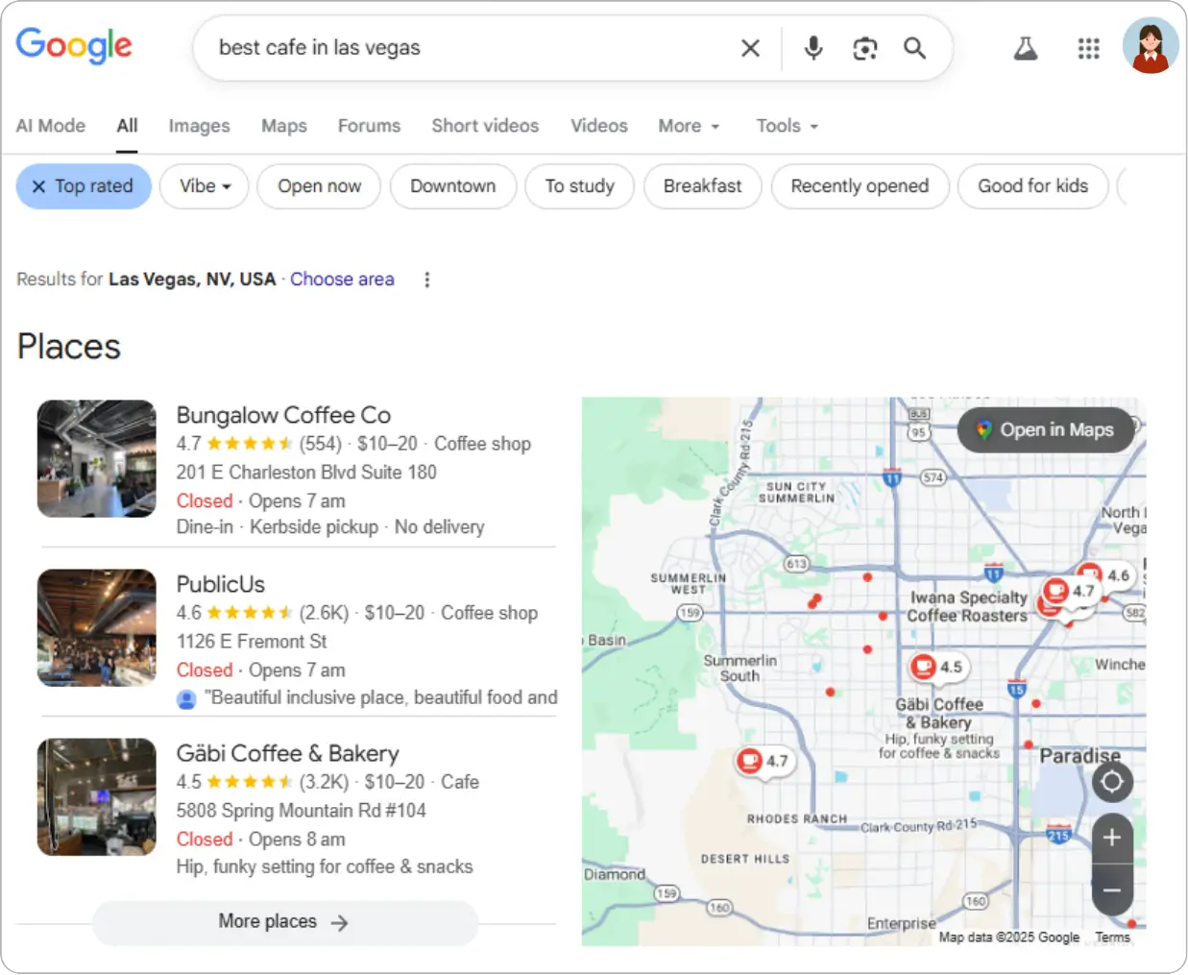This screenshot has width=1188, height=975.
Task: Click the Google logo
Action: click(x=74, y=45)
